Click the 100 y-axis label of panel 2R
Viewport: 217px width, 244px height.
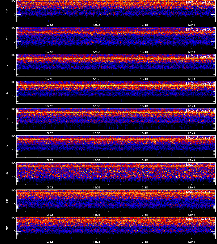coord(13,28)
